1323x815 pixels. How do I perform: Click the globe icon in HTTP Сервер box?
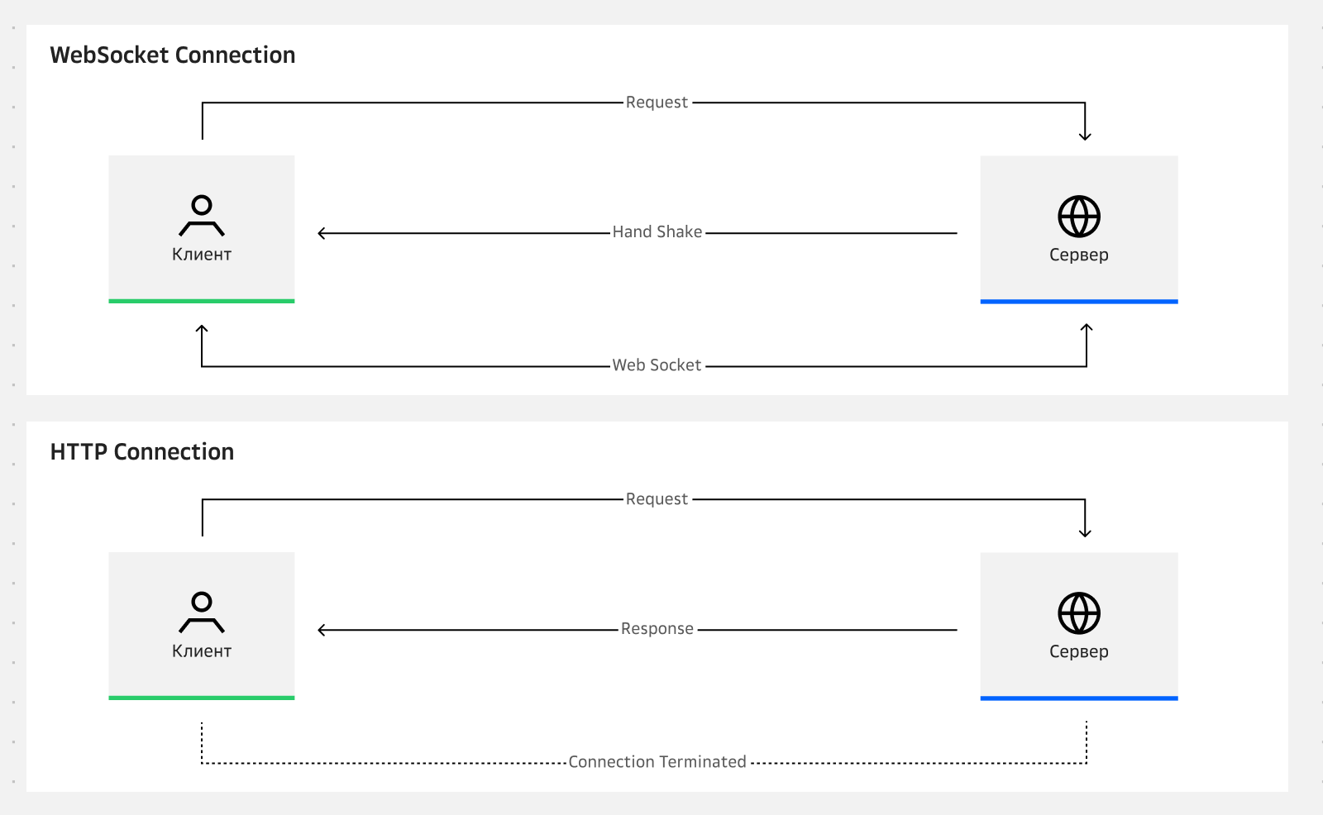pos(1079,613)
